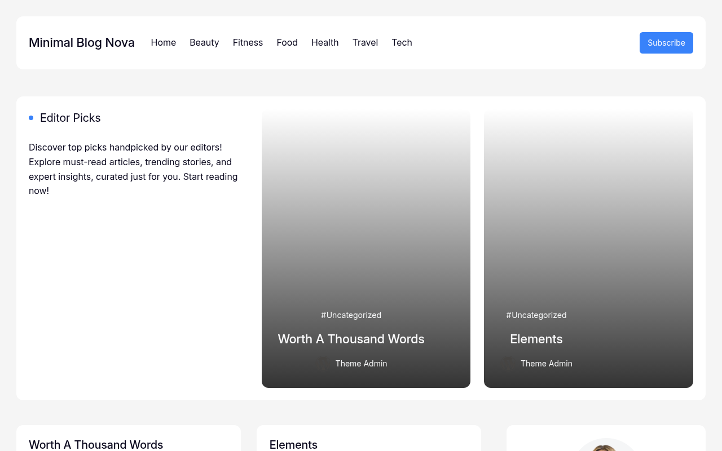Open the Elements featured card title
The height and width of the screenshot is (451, 722).
tap(536, 339)
